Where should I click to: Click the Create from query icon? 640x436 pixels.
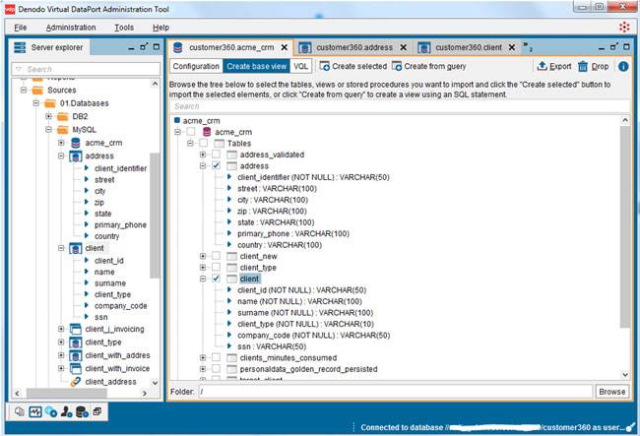tap(397, 66)
